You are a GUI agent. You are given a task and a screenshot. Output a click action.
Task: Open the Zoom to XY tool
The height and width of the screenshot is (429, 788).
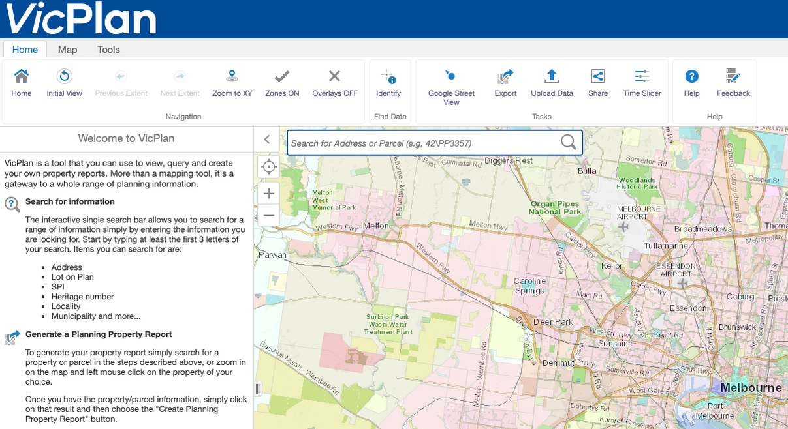(x=232, y=77)
